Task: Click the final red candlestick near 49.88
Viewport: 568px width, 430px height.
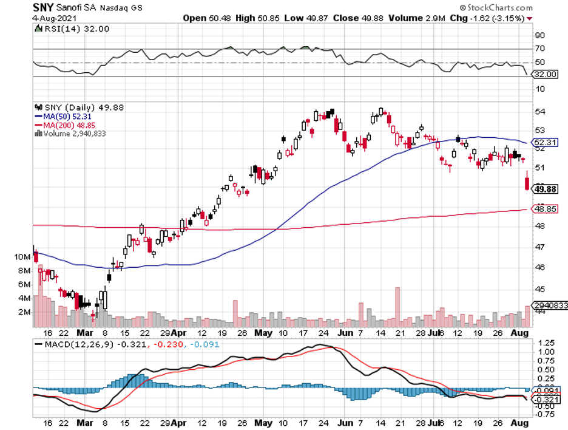Action: pyautogui.click(x=527, y=183)
